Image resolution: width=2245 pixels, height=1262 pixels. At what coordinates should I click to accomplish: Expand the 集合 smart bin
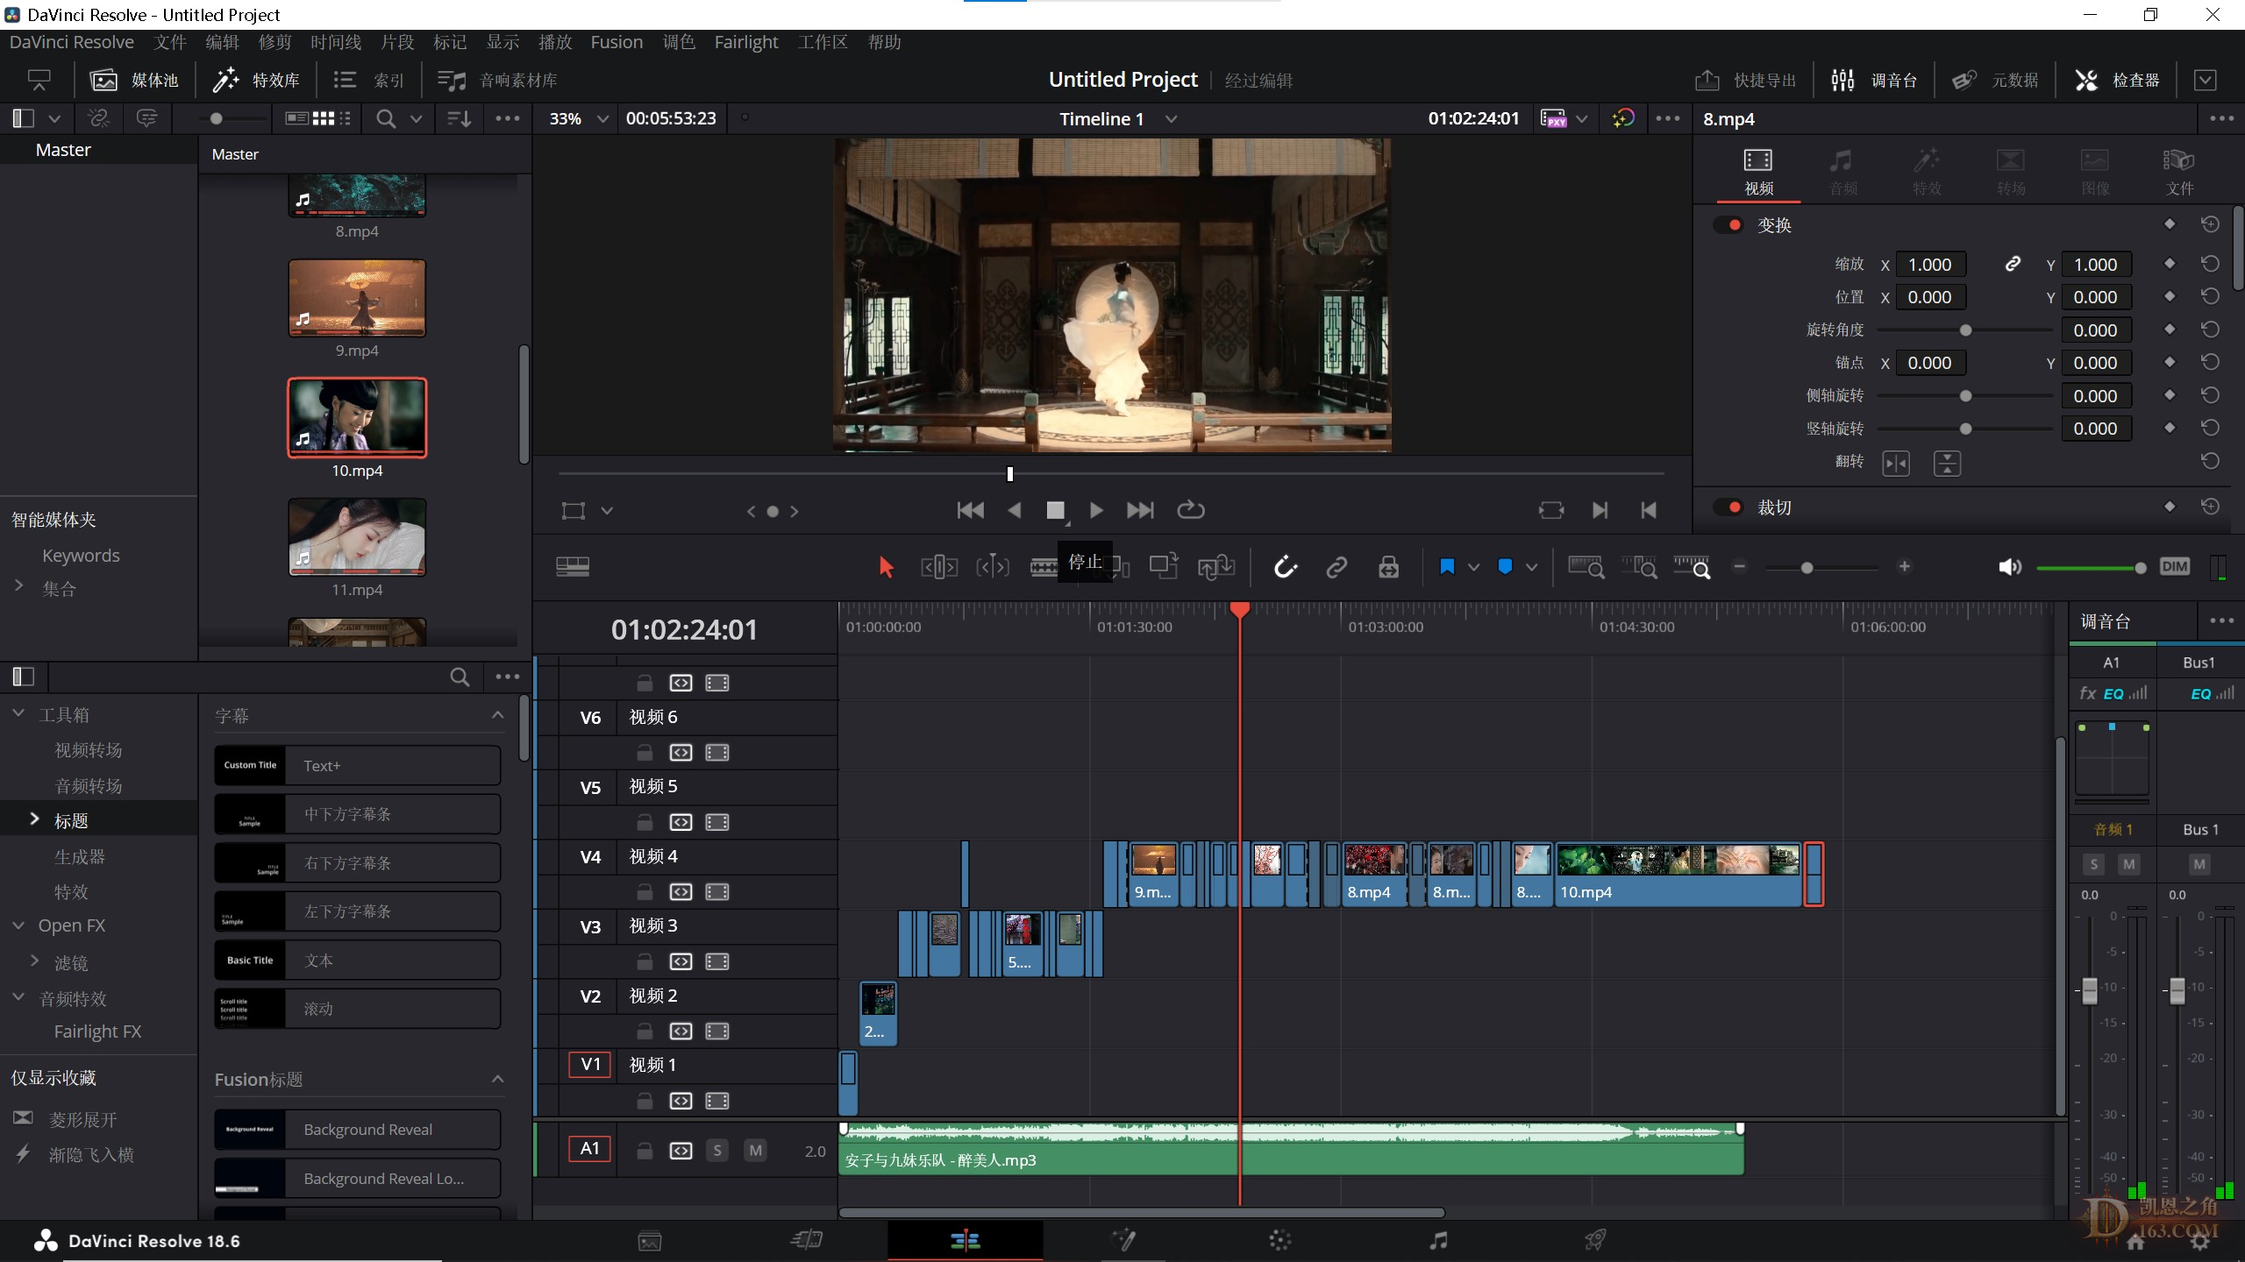tap(18, 585)
